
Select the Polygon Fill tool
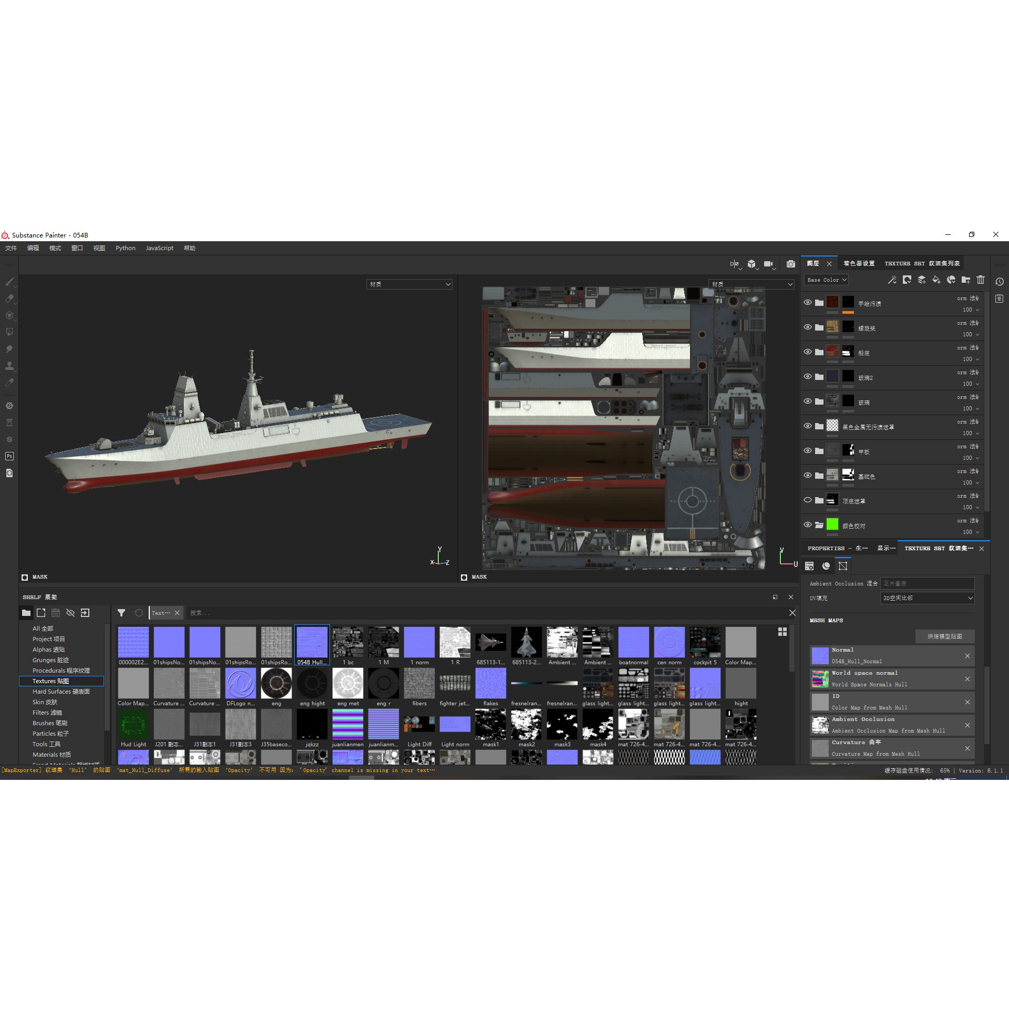[x=9, y=331]
